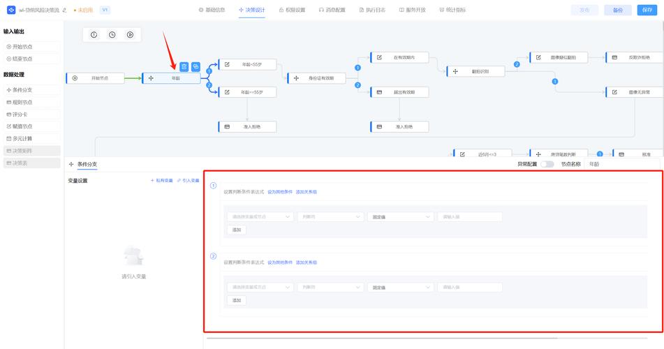This screenshot has height=349, width=664.
Task: Select the 翻拍识别 branch node
Action: tap(475, 72)
